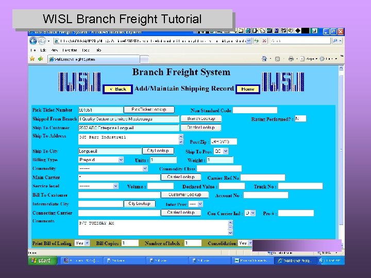Expand the Con Carrier Ind dropdown
Screen dimensions: 371x278
[x=252, y=213]
